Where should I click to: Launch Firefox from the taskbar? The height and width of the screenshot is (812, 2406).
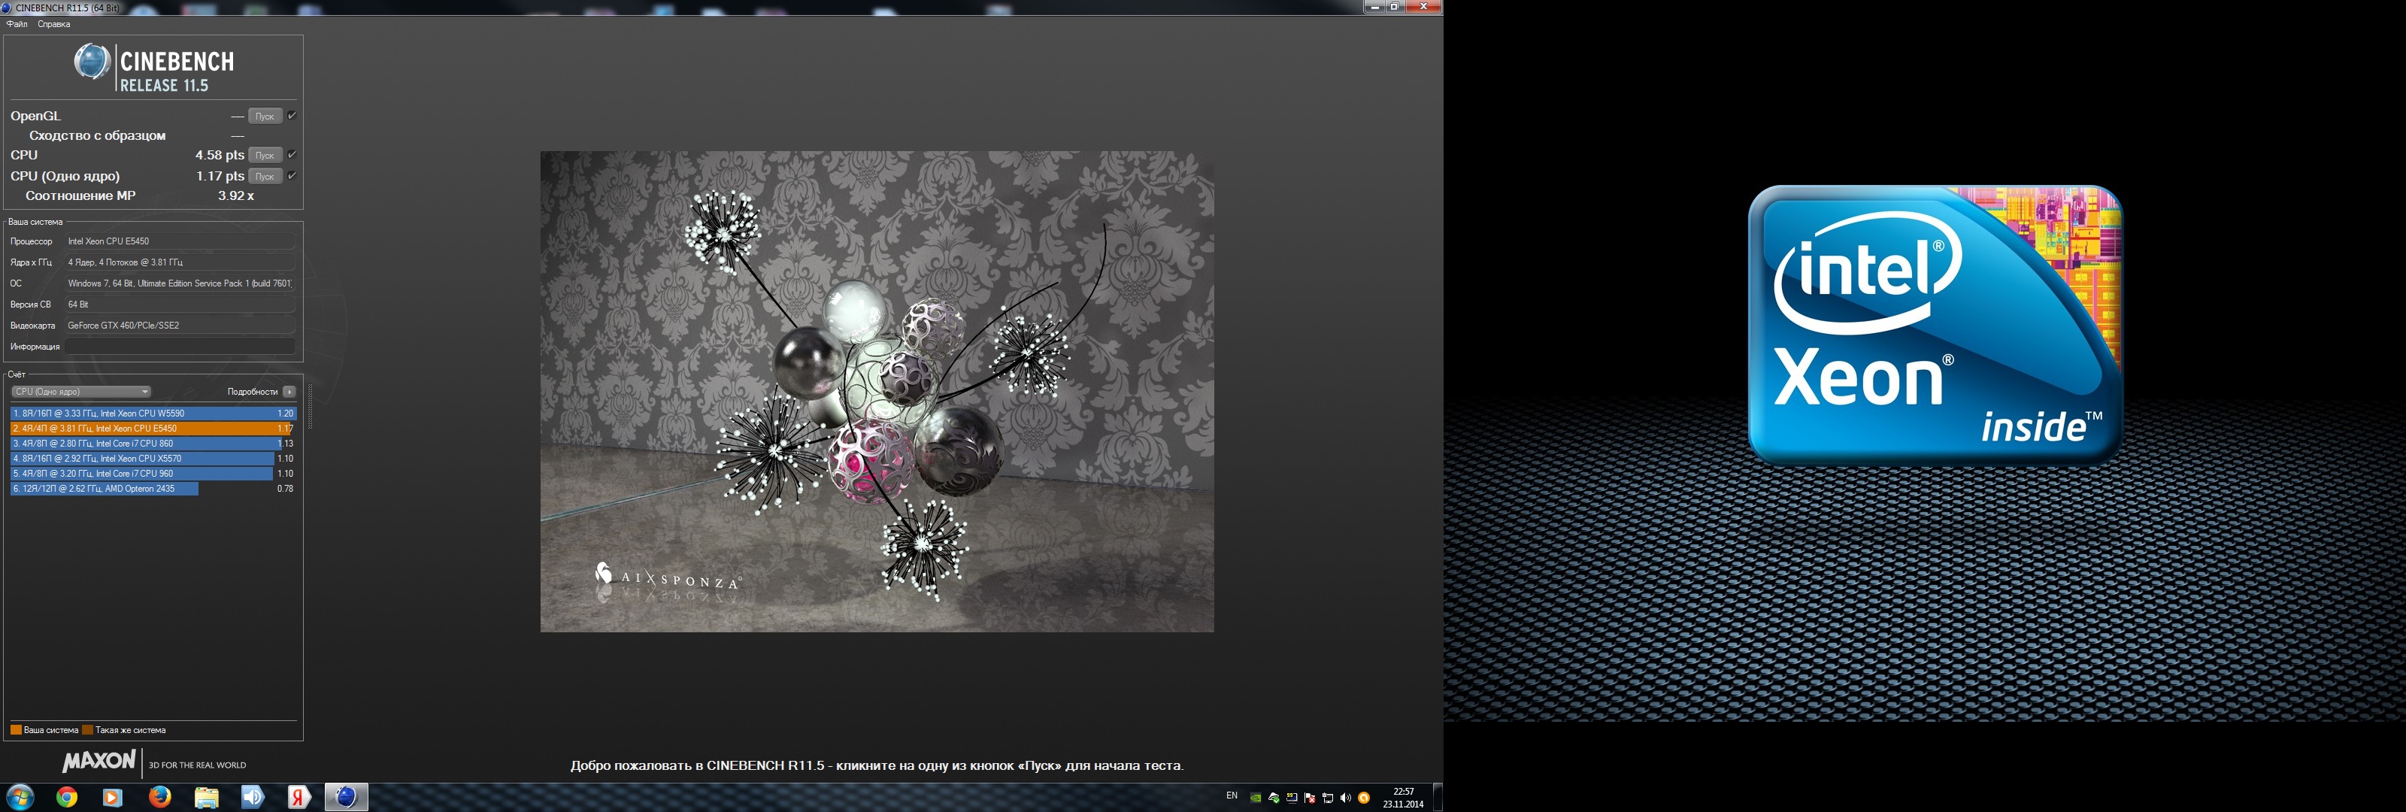159,797
